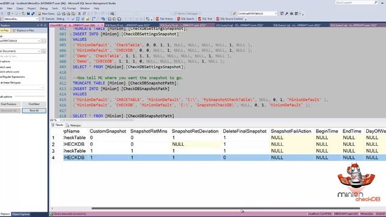Click the results grid horizontal scrollbar
Screen dimensions: 386x217
click(226, 209)
